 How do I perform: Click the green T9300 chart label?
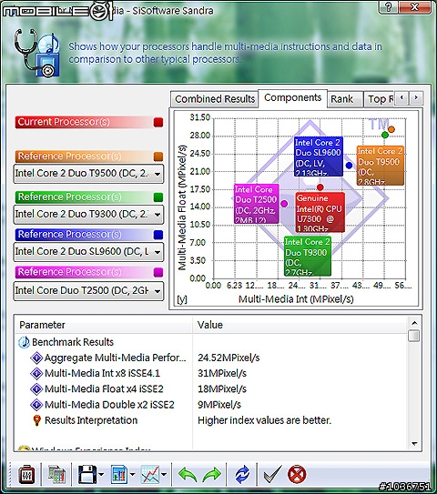pos(308,256)
